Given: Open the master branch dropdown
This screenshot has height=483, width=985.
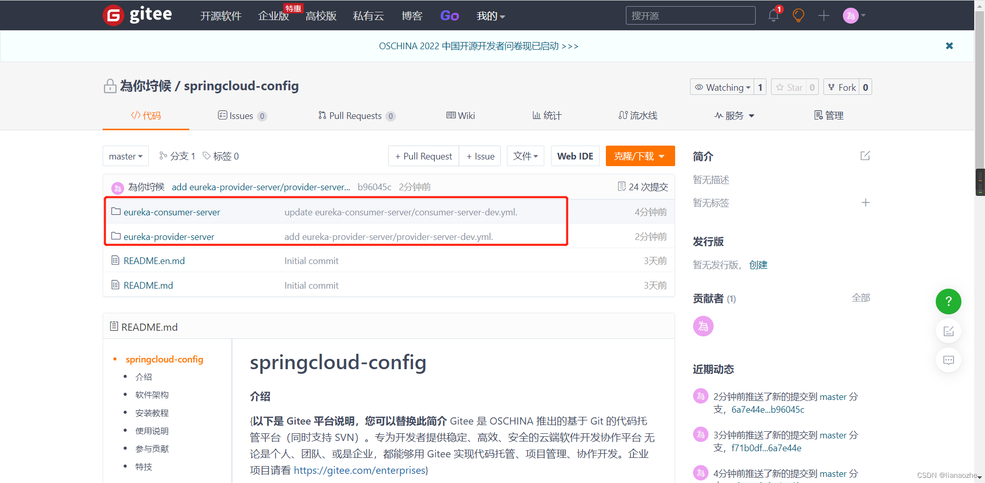Looking at the screenshot, I should (126, 156).
